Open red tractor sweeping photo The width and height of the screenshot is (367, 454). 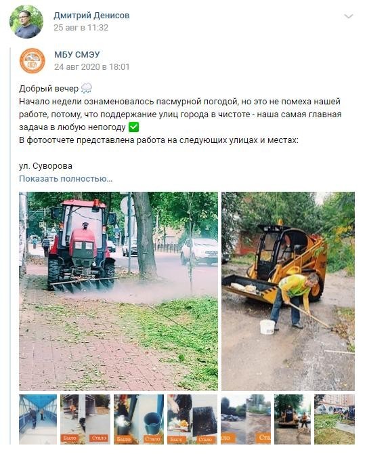pyautogui.click(x=118, y=291)
